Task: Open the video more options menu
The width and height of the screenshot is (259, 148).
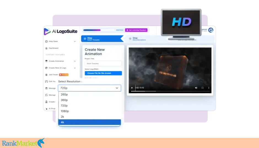Action: click(x=209, y=88)
